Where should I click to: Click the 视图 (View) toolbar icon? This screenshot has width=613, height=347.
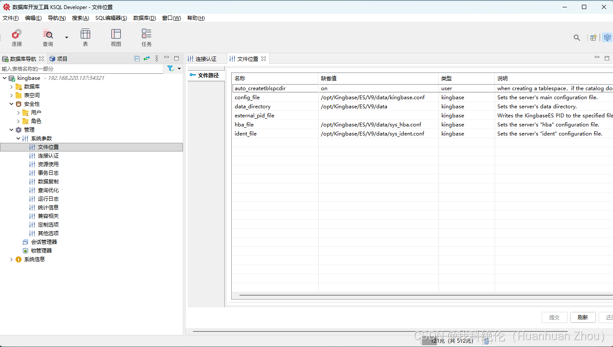(x=116, y=38)
